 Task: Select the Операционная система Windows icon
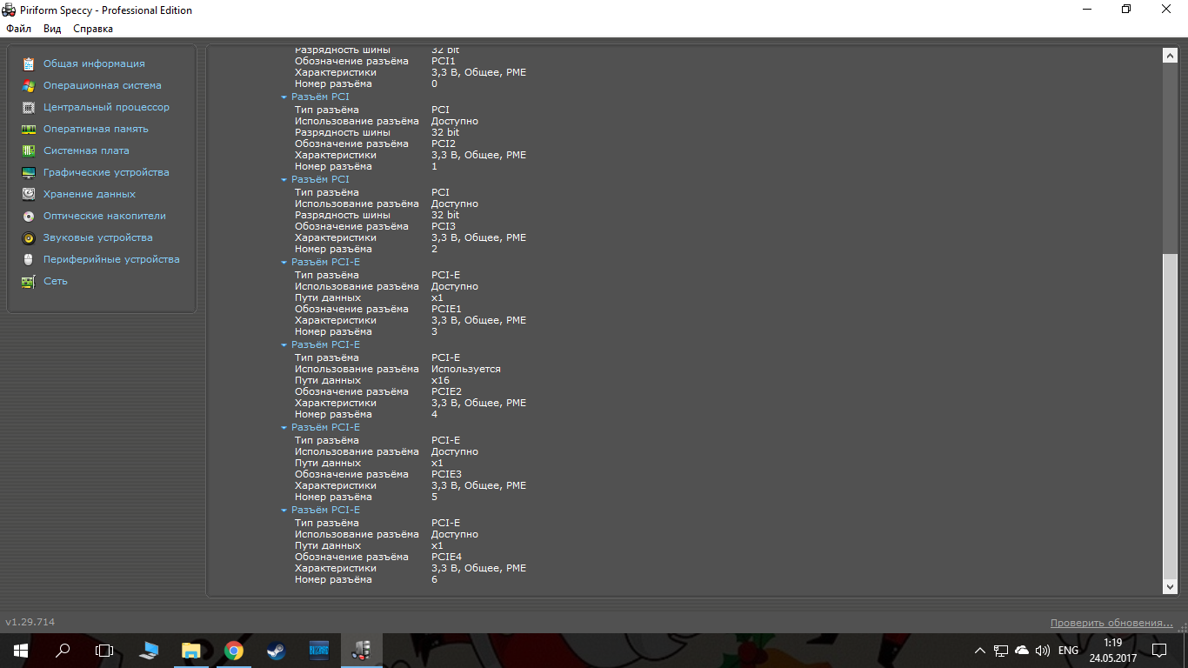[x=29, y=85]
